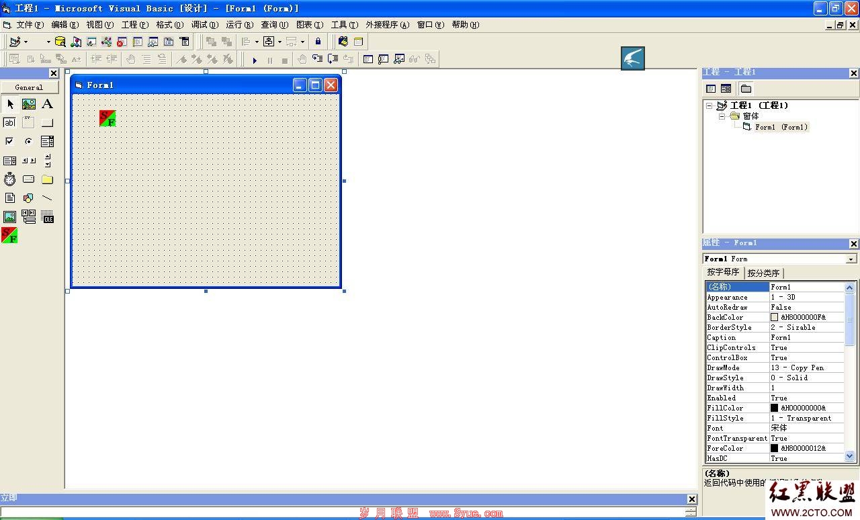Image resolution: width=860 pixels, height=520 pixels.
Task: Select the CommandButton control tool
Action: [x=47, y=123]
